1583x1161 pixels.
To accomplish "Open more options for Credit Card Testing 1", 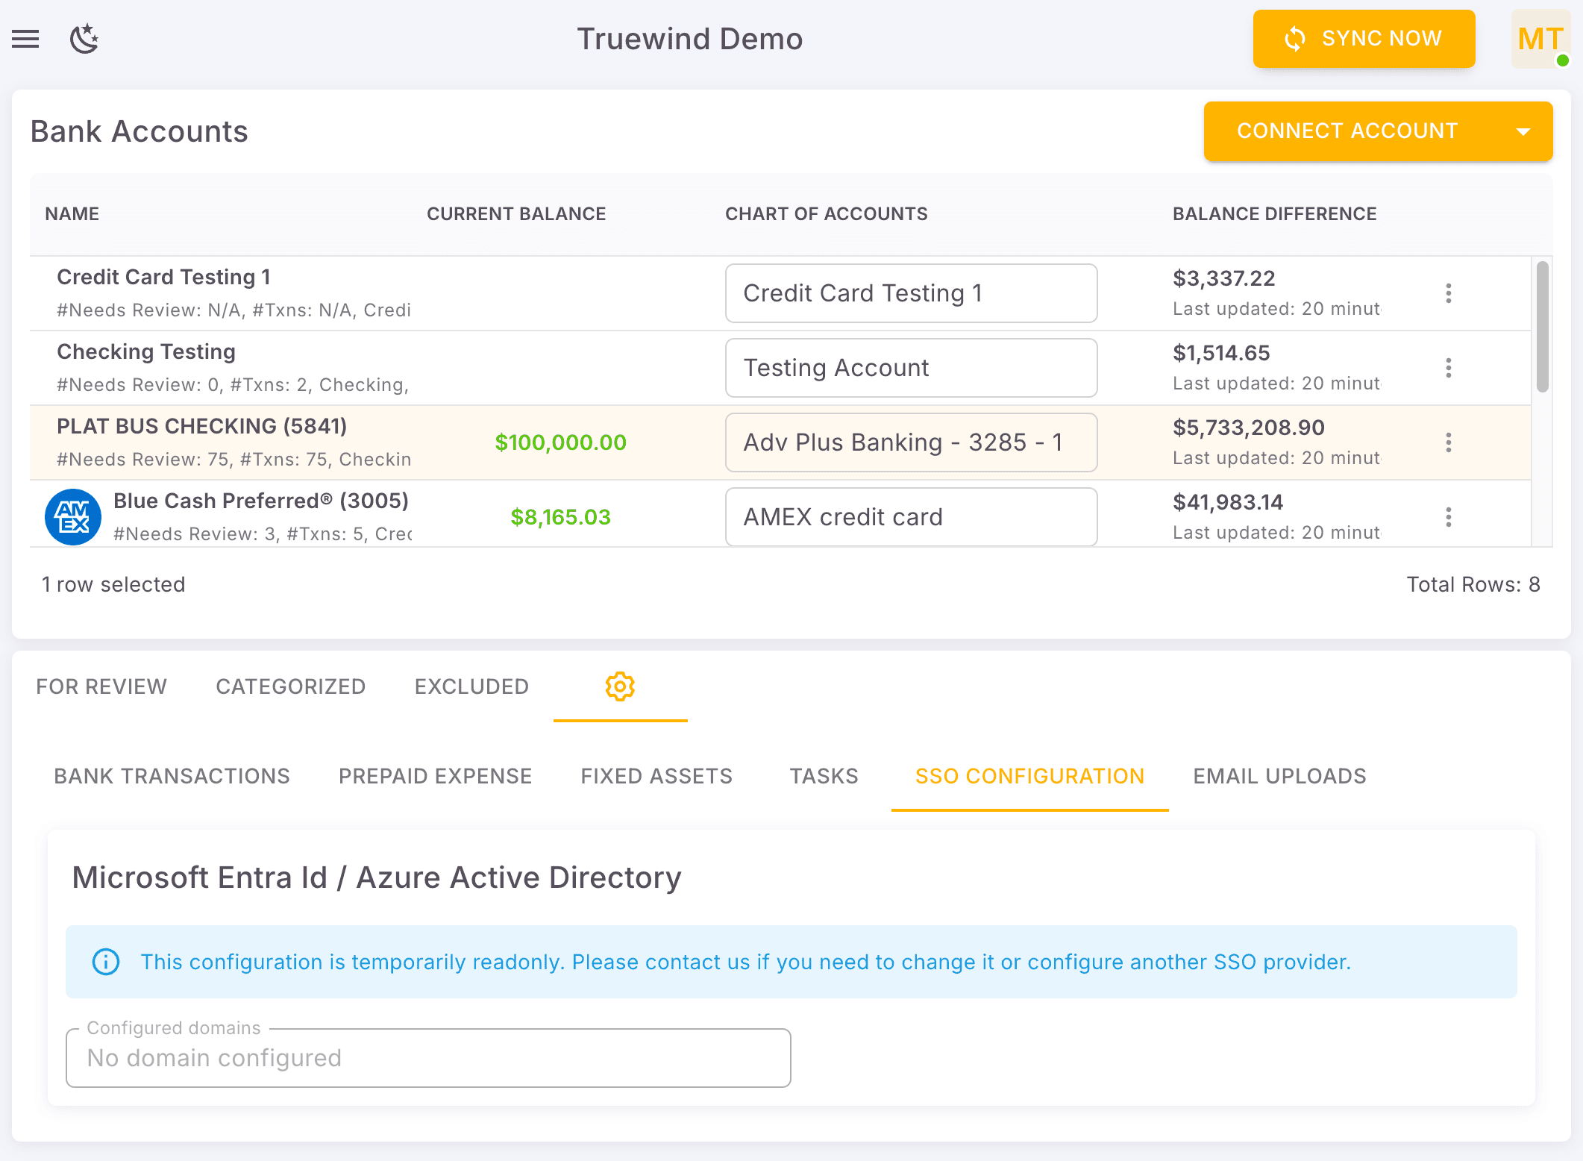I will coord(1448,293).
